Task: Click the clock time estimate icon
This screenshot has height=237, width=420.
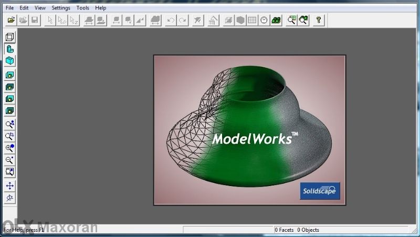Action: pos(264,20)
